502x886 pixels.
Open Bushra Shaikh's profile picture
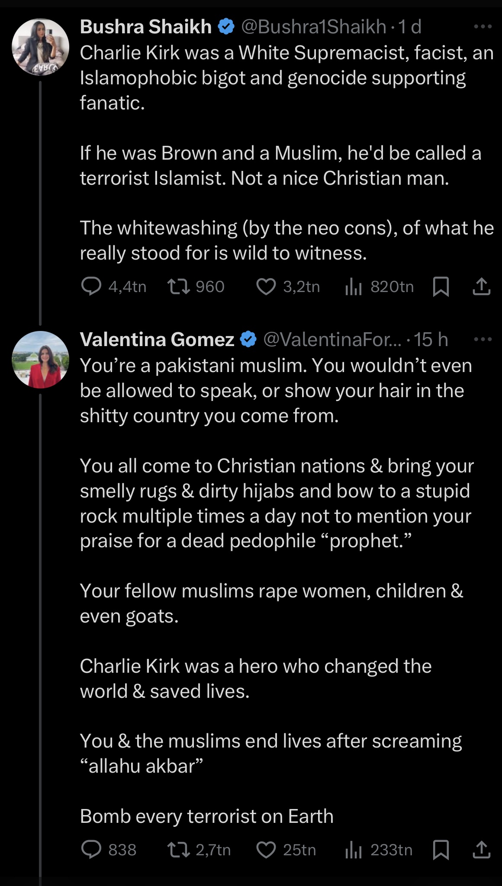40,47
